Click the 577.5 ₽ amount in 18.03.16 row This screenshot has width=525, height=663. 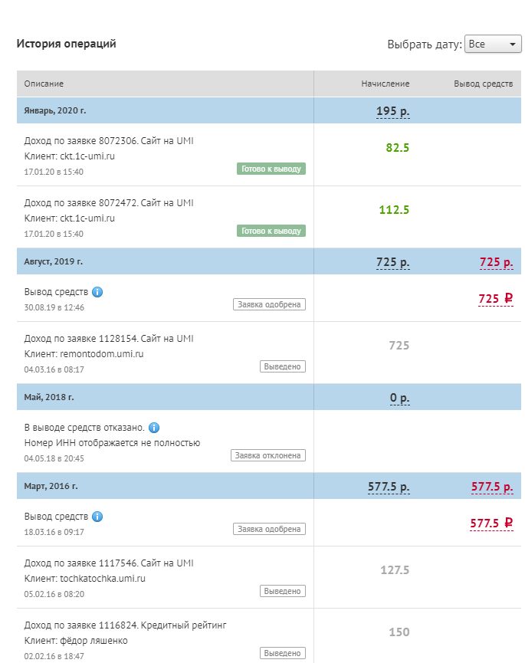(491, 524)
